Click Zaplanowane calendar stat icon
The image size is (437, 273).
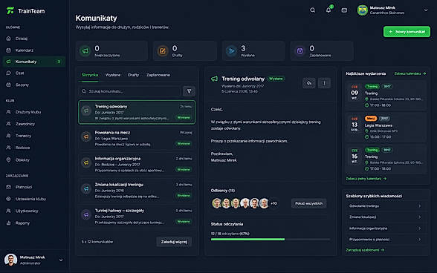point(300,51)
